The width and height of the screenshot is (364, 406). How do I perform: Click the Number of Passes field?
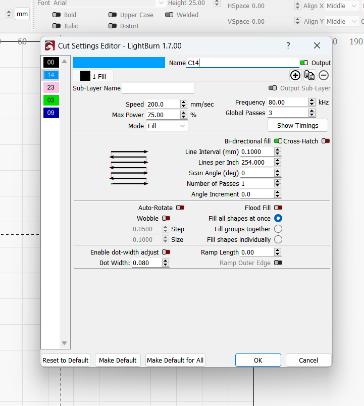tap(257, 184)
